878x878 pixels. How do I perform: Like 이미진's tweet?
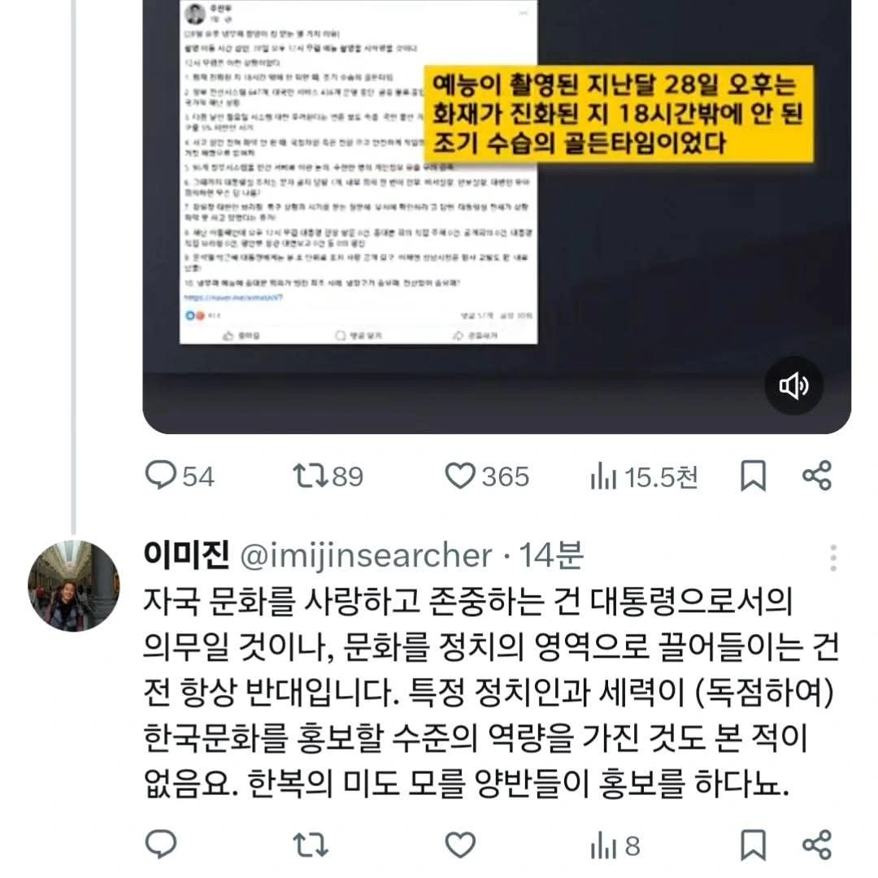tap(460, 845)
